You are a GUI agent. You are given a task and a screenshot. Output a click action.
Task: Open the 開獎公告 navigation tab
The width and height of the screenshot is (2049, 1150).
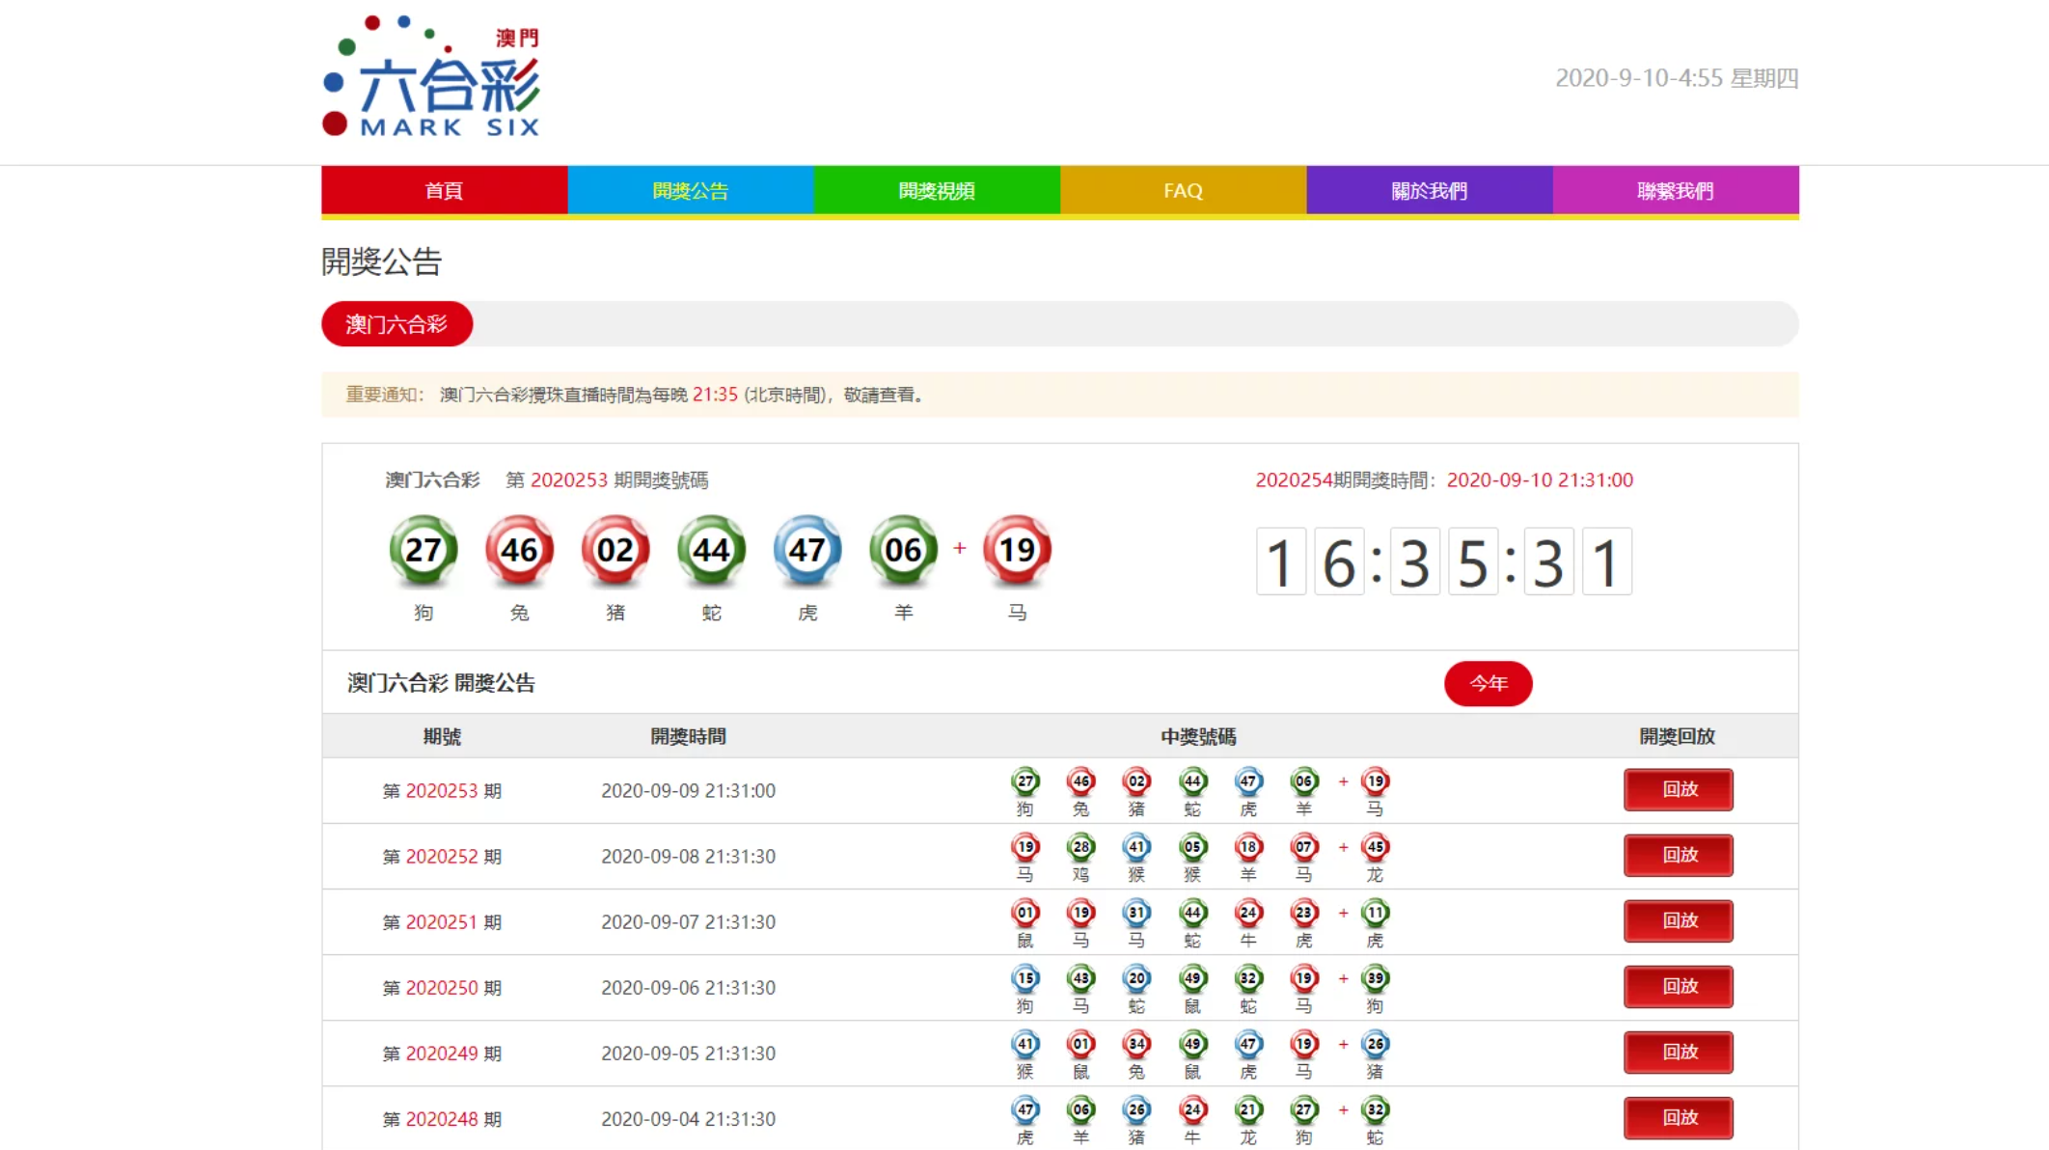(690, 190)
